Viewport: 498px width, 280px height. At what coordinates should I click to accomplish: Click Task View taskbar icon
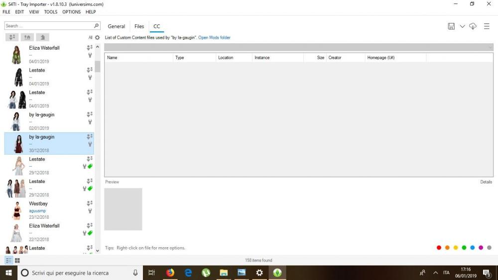pos(152,273)
